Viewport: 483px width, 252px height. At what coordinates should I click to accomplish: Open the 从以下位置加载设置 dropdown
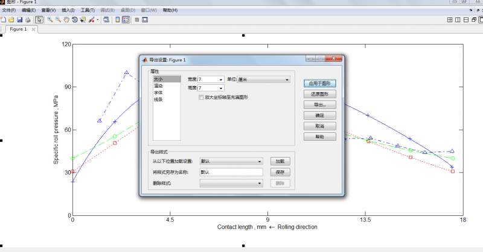click(231, 161)
